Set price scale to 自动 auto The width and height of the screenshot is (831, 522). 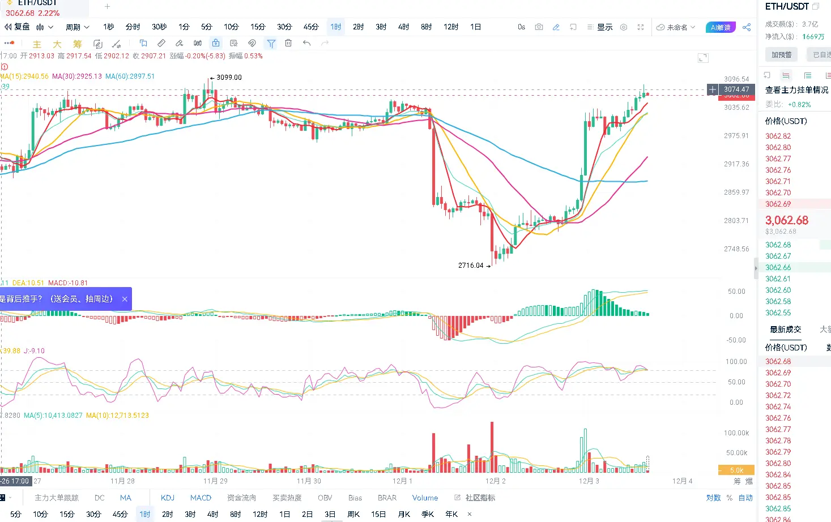pyautogui.click(x=745, y=498)
